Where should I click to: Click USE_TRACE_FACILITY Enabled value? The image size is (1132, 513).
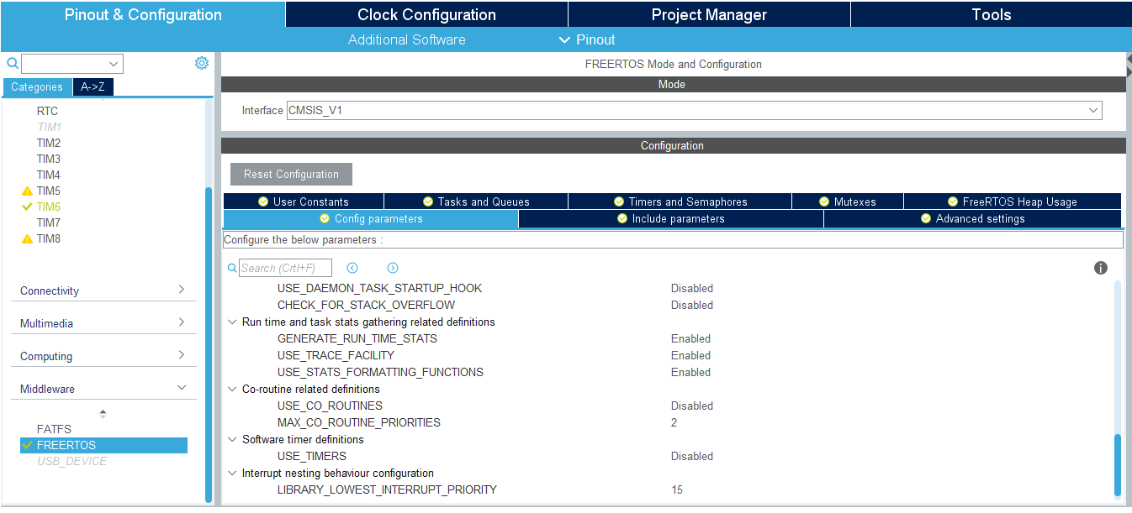point(690,355)
